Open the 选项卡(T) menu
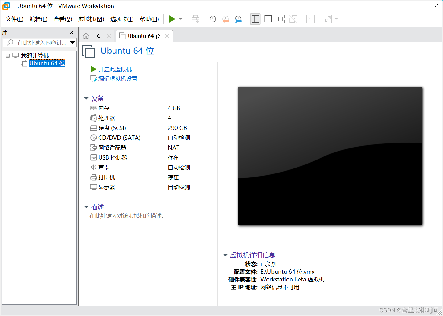Image resolution: width=443 pixels, height=316 pixels. pyautogui.click(x=122, y=19)
